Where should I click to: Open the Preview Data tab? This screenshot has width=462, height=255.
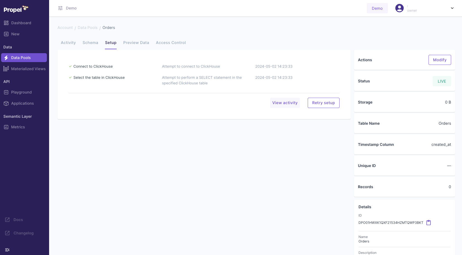pos(136,43)
